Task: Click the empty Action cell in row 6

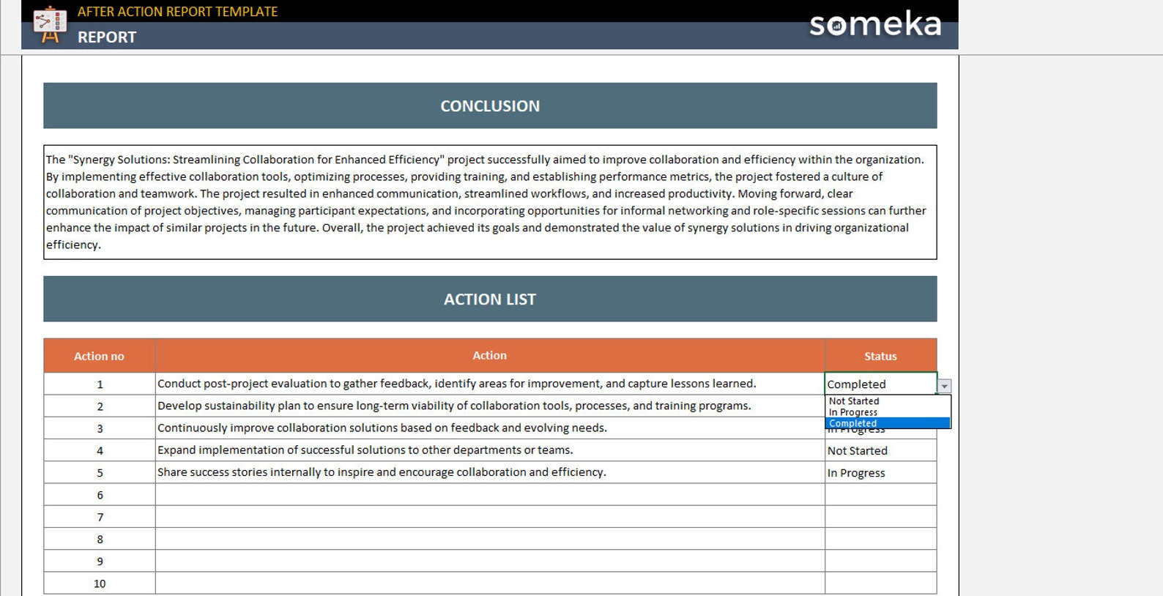Action: click(490, 494)
